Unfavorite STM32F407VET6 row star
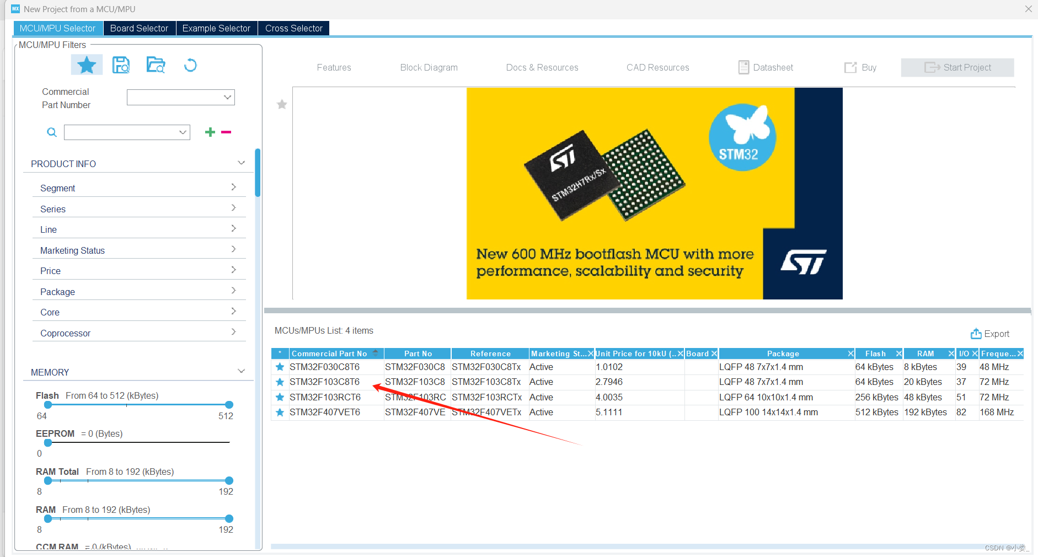 click(280, 413)
